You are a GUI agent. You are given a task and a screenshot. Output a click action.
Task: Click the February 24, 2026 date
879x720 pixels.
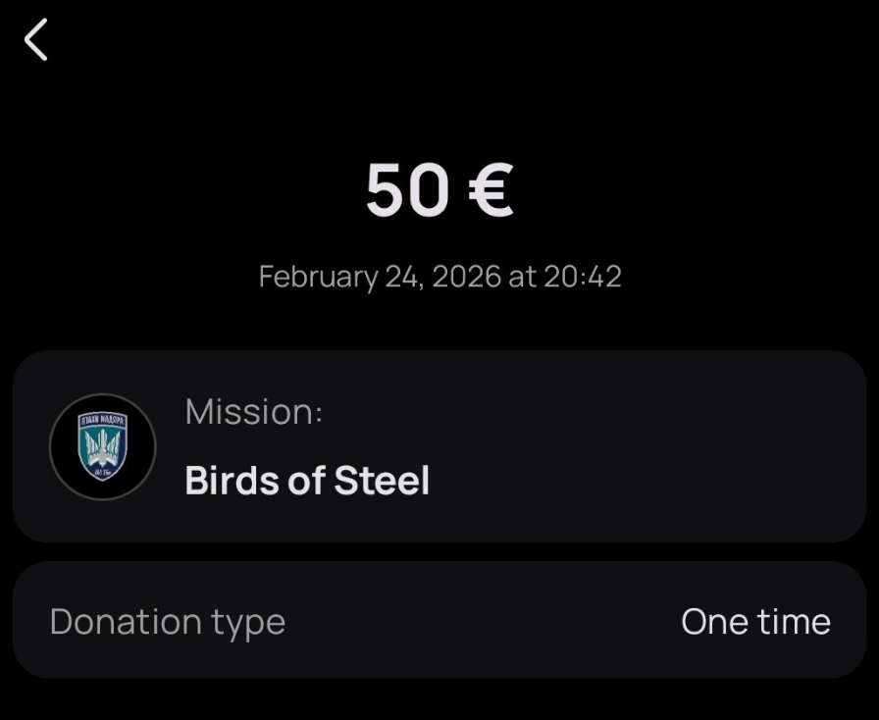pyautogui.click(x=380, y=277)
